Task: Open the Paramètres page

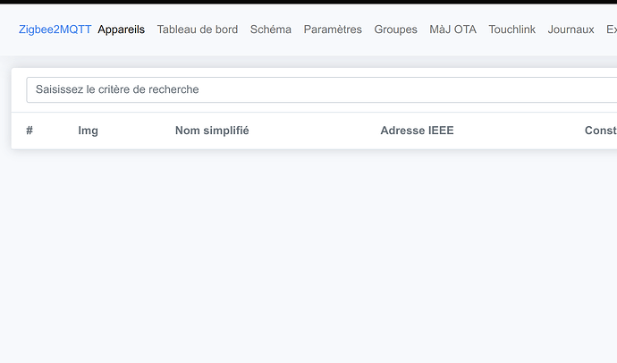Action: [x=333, y=30]
